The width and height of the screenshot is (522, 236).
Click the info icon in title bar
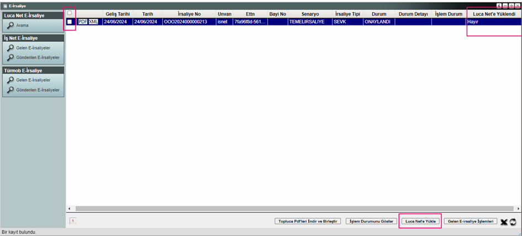click(x=499, y=6)
